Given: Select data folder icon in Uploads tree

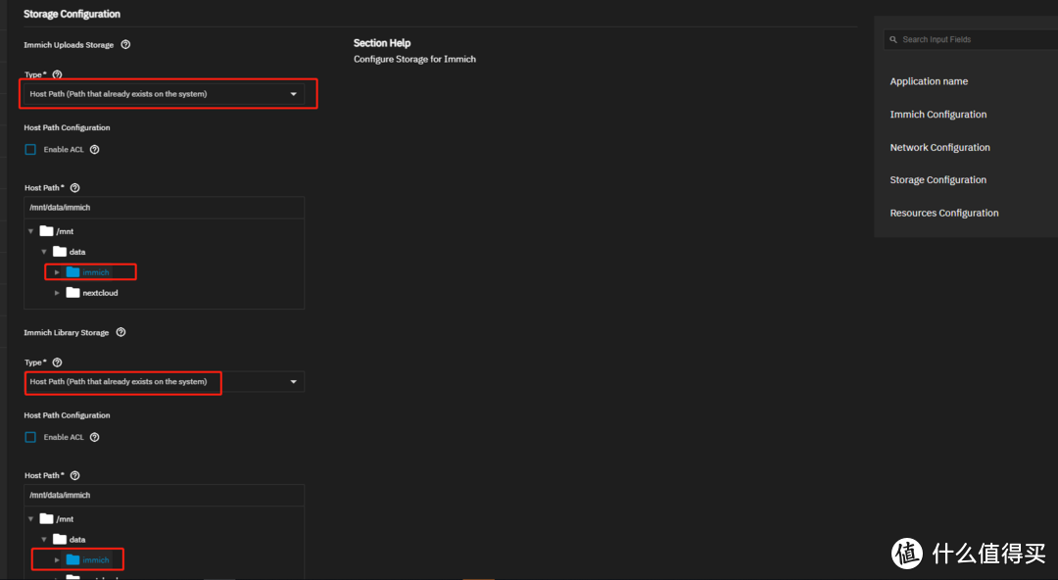Looking at the screenshot, I should pyautogui.click(x=60, y=251).
